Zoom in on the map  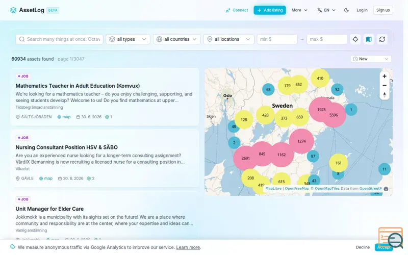click(385, 76)
